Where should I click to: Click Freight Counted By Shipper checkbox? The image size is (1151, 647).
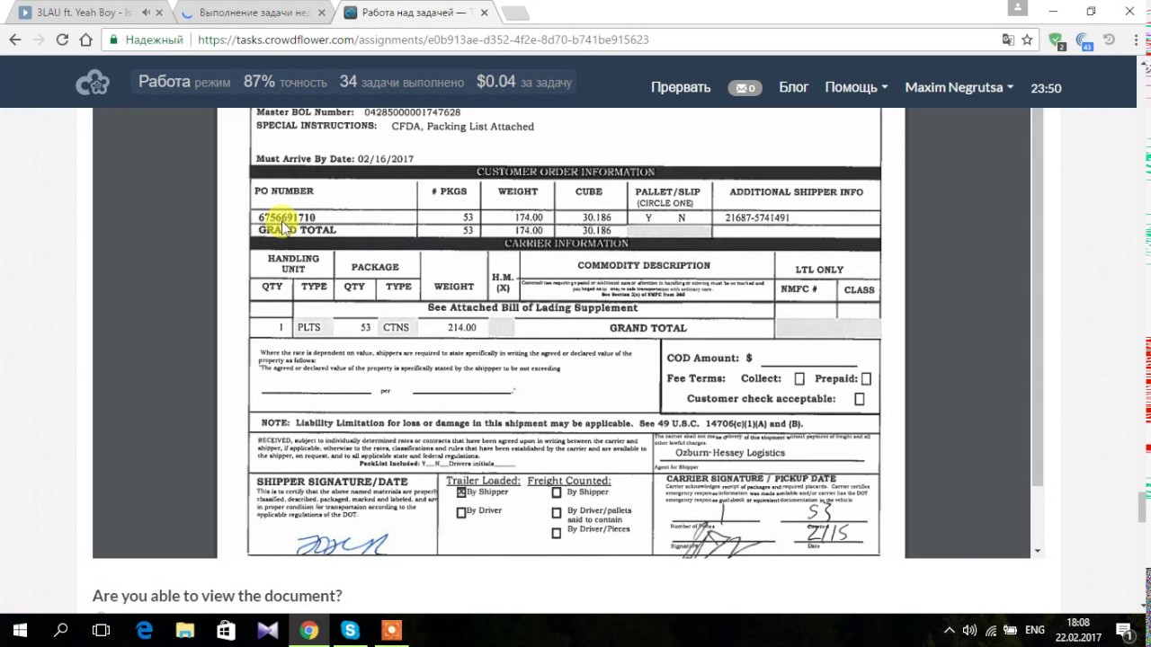click(556, 492)
